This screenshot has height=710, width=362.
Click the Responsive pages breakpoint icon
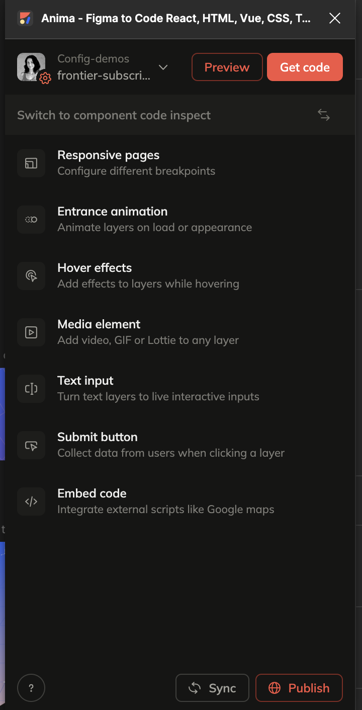coord(31,163)
